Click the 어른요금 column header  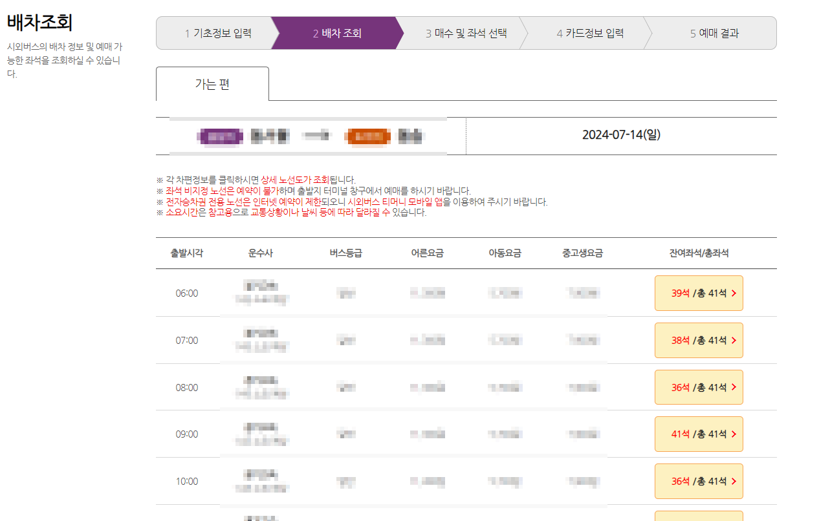click(427, 253)
